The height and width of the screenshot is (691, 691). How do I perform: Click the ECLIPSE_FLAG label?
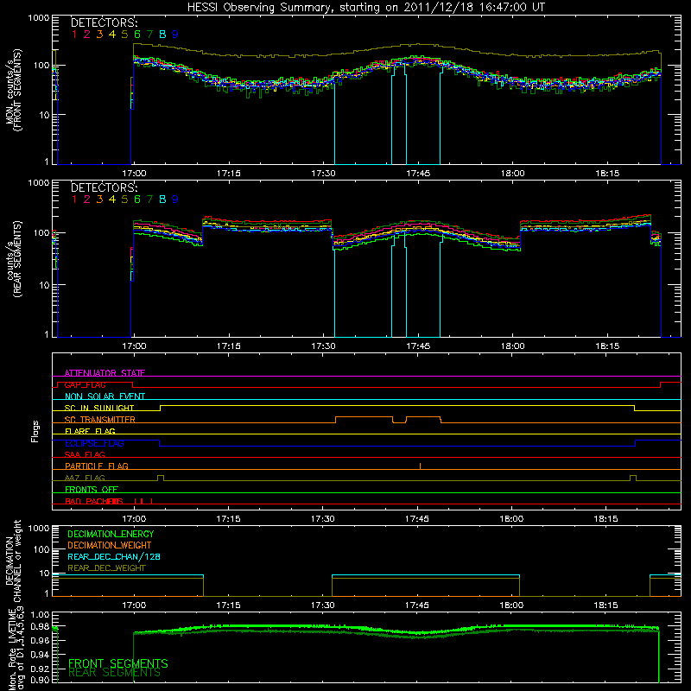point(94,443)
